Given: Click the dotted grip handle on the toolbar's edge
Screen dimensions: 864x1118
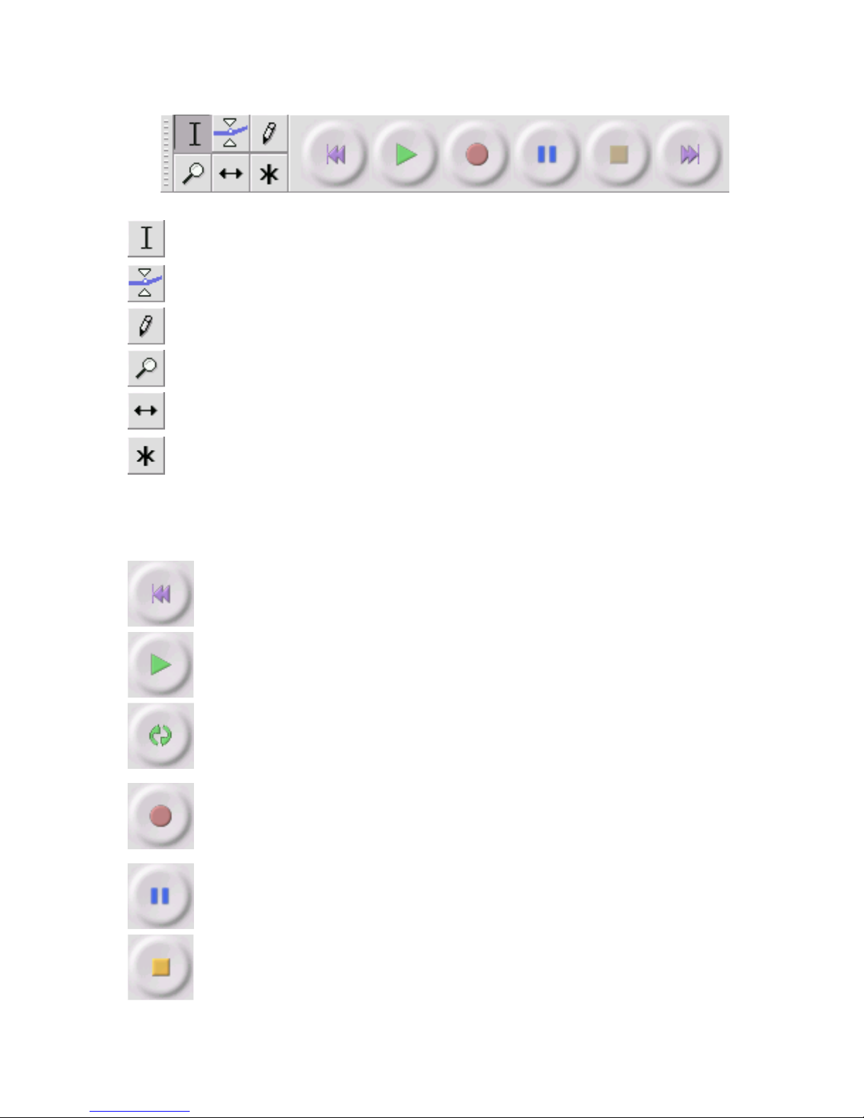Looking at the screenshot, I should point(166,154).
